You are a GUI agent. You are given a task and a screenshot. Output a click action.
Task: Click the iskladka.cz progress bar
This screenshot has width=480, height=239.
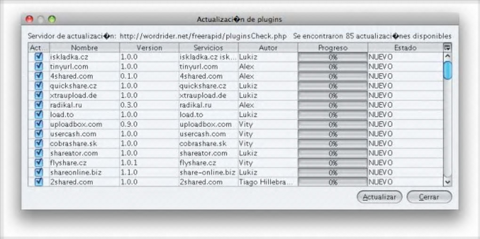pos(333,57)
